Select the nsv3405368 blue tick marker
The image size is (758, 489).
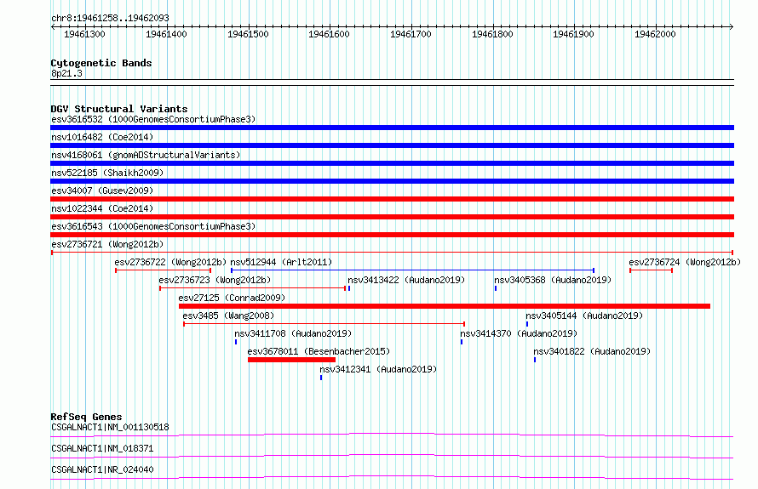[x=496, y=288]
